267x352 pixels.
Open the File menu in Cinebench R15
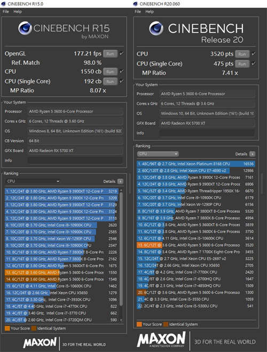6,11
